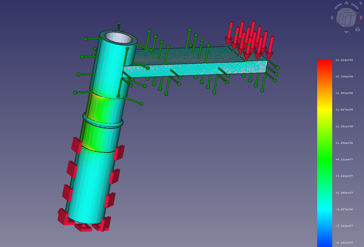Rotate view with navigation cube right arrow
Image resolution: width=364 pixels, height=247 pixels.
(361, 18)
